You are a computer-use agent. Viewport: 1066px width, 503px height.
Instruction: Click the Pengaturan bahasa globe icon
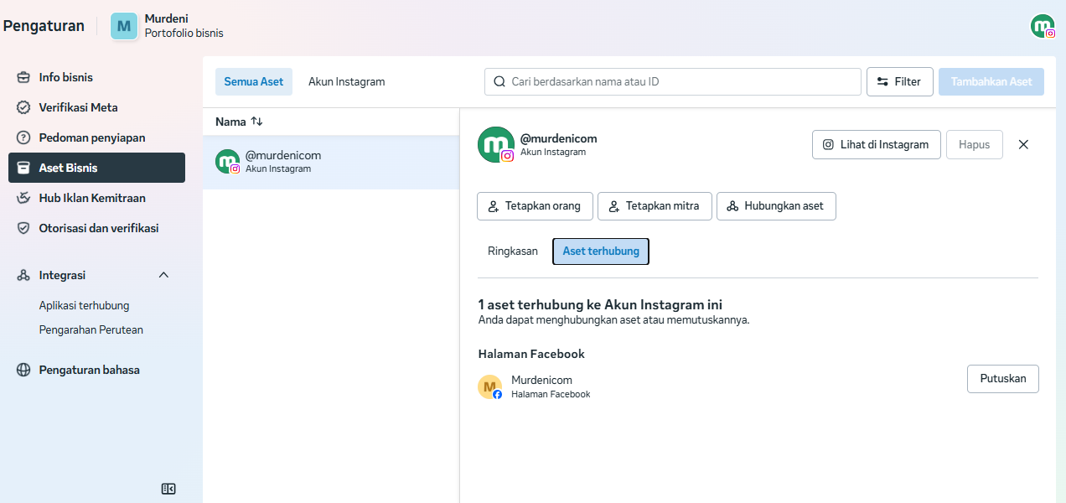[23, 370]
